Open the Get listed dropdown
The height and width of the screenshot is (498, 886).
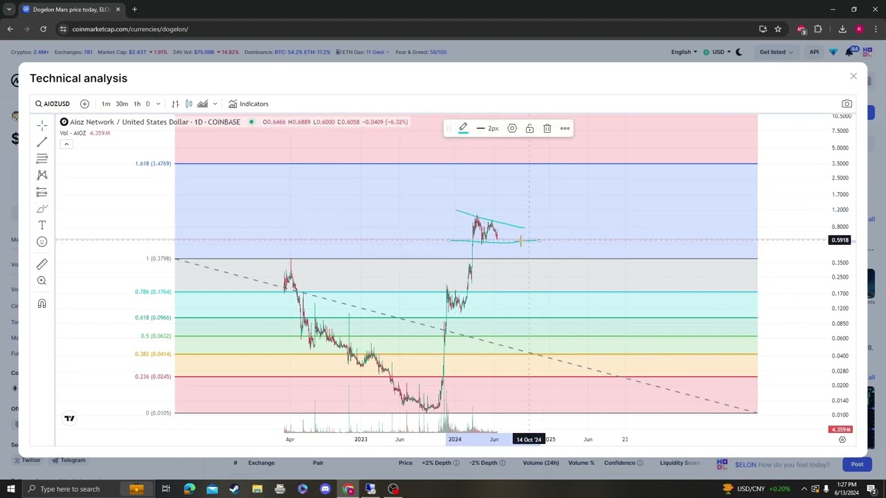coord(775,52)
